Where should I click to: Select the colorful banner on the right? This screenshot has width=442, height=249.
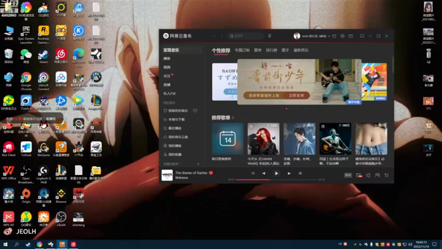[x=375, y=82]
